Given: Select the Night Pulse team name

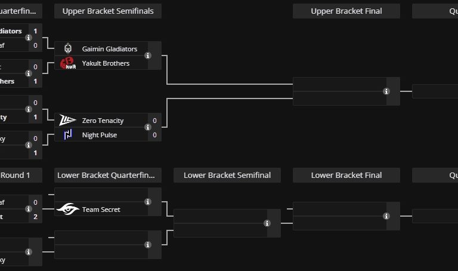Looking at the screenshot, I should [100, 135].
